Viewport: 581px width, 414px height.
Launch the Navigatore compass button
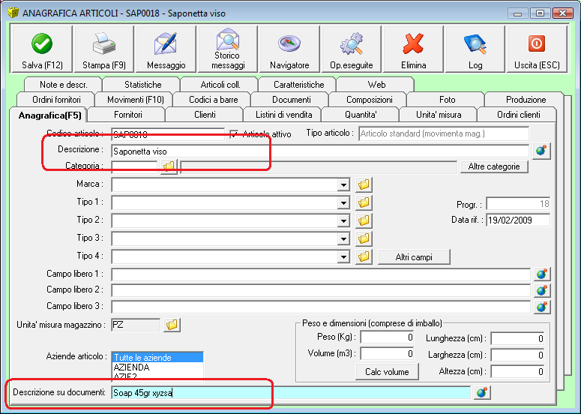click(289, 49)
